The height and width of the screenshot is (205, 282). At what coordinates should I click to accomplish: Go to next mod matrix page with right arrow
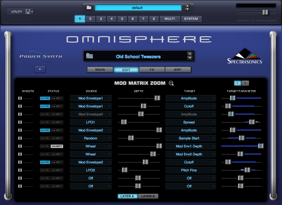point(245,83)
